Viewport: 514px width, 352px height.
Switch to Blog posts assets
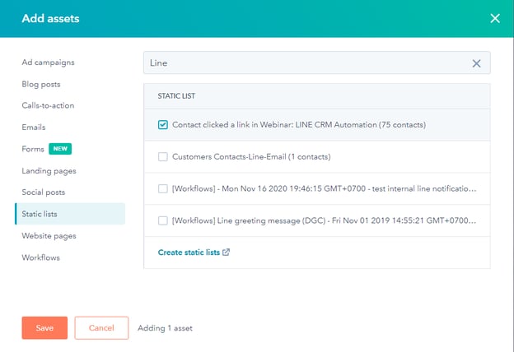[41, 84]
